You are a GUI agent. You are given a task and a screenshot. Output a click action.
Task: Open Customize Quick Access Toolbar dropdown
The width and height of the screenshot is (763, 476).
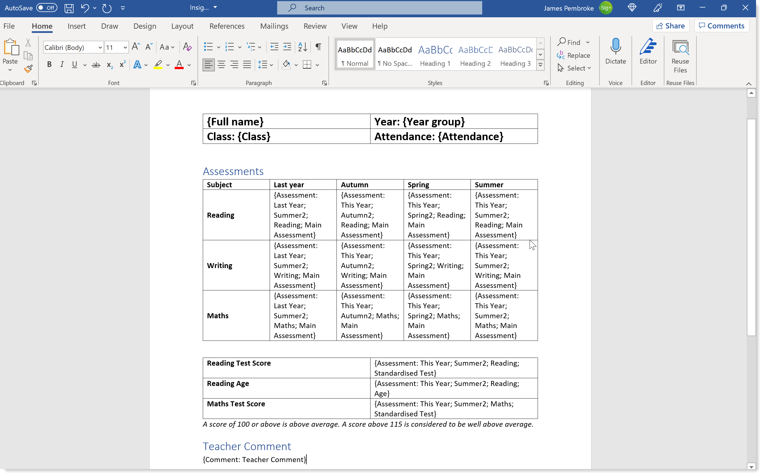pyautogui.click(x=123, y=8)
